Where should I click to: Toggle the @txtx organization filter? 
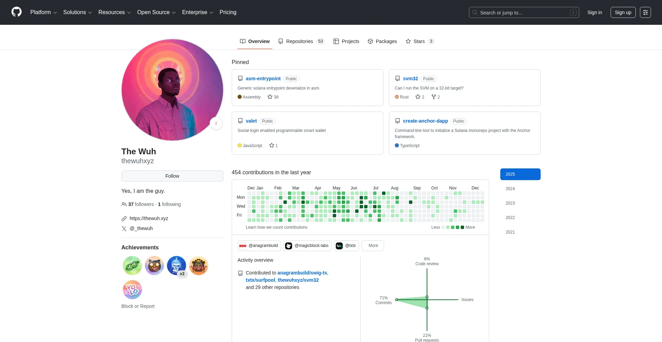pyautogui.click(x=346, y=246)
